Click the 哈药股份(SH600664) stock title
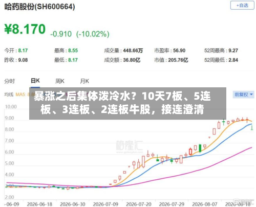The image size is (256, 207). pyautogui.click(x=39, y=7)
